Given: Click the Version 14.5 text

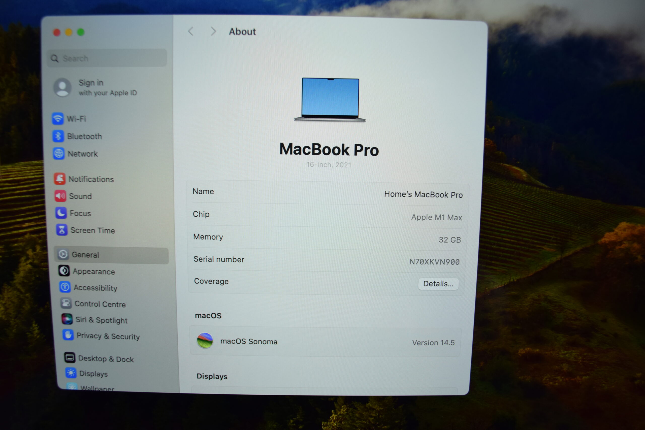Looking at the screenshot, I should tap(433, 343).
